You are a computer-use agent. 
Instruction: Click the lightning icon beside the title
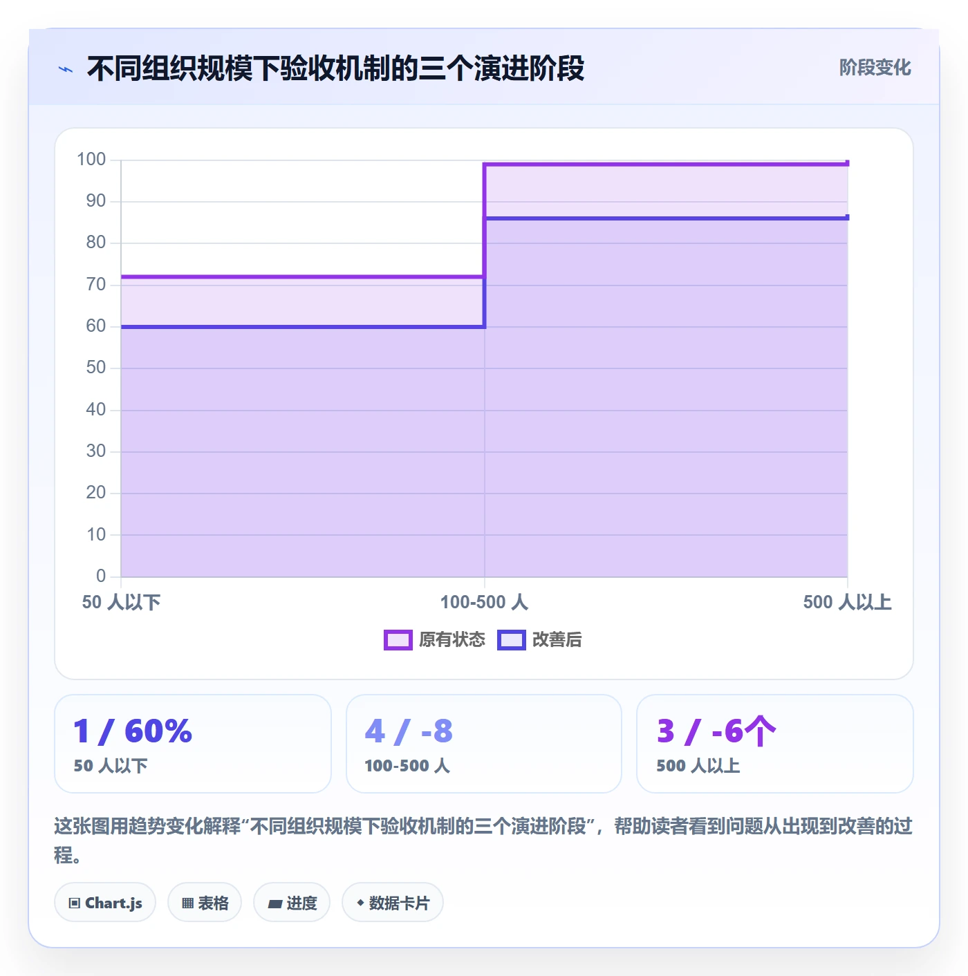click(66, 69)
